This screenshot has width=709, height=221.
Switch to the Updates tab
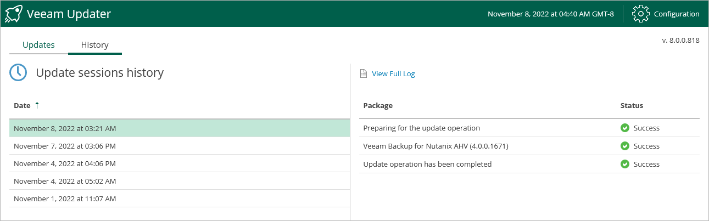[x=38, y=45]
